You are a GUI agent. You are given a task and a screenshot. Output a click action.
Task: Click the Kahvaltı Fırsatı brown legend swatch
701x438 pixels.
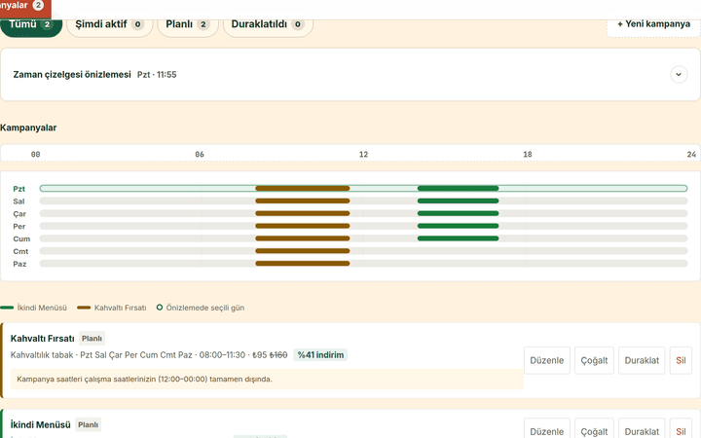click(x=84, y=308)
